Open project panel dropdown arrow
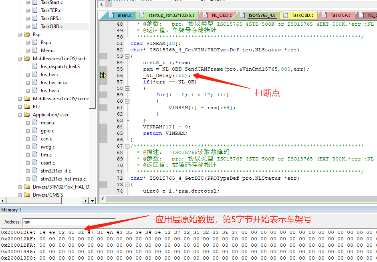 [92, 201]
